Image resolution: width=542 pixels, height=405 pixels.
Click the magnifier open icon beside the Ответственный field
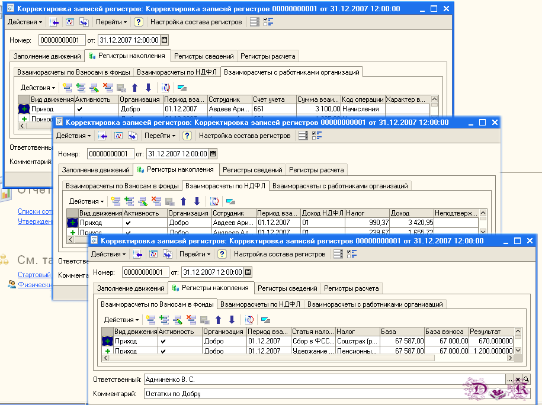pyautogui.click(x=526, y=380)
